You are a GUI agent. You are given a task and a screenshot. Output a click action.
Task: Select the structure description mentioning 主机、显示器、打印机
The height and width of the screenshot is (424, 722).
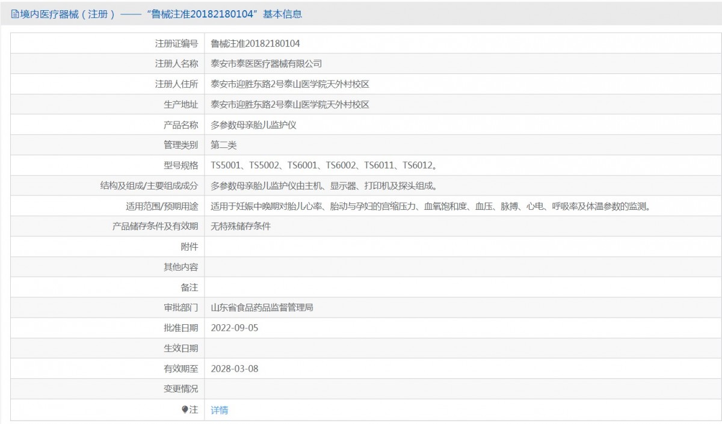[324, 186]
